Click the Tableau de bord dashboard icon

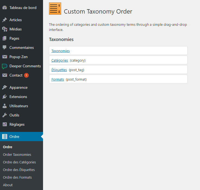(5, 8)
